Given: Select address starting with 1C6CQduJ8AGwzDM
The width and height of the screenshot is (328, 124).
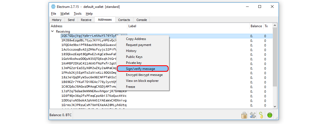Looking at the screenshot, I should coord(89,87).
